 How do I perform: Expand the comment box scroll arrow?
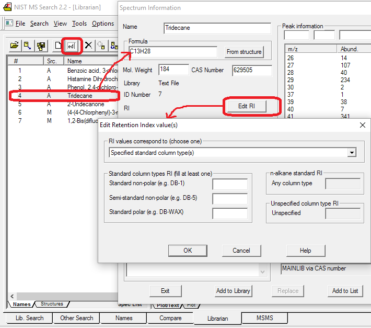[262, 272]
